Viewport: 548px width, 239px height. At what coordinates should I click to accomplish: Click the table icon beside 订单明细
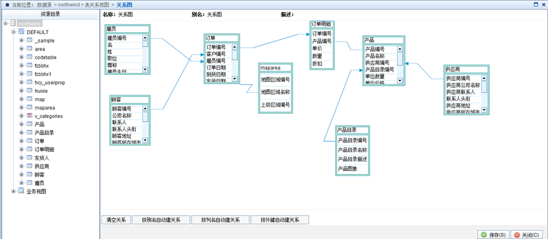[29, 149]
